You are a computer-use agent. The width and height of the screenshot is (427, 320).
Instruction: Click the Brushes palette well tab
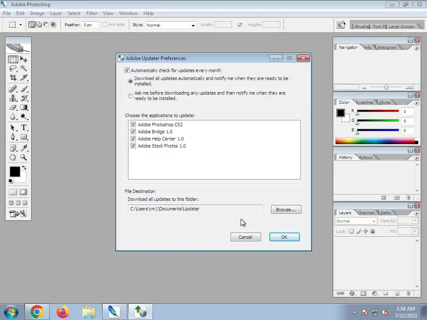(x=362, y=26)
